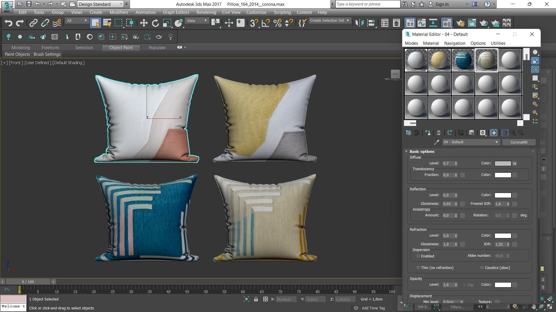Screen dimensions: 556x312
Task: Open Material Editor Navigation menu
Action: (455, 43)
